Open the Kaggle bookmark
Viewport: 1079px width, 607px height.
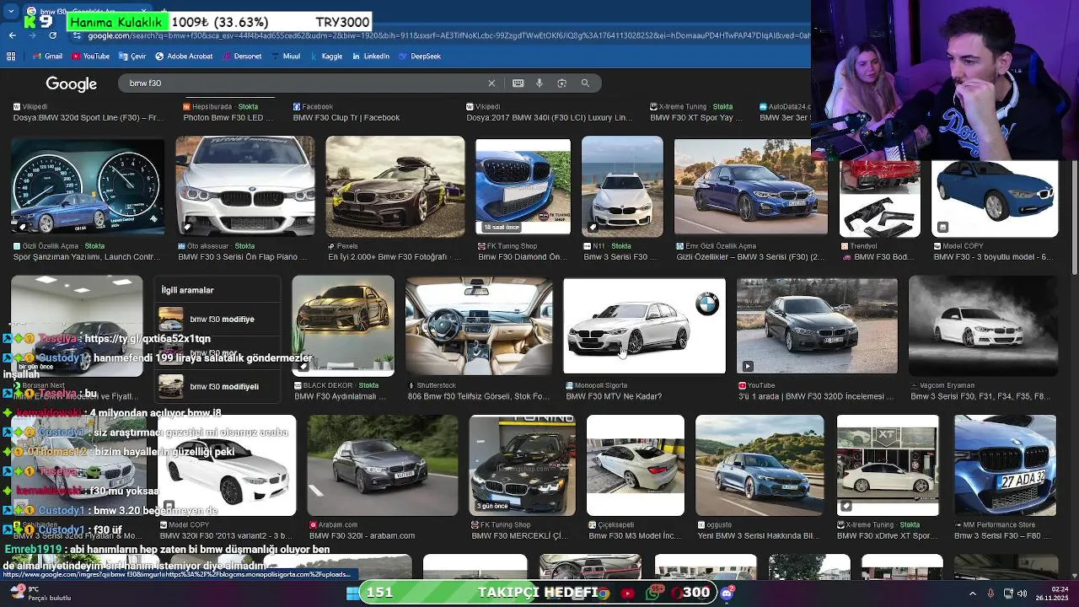[326, 56]
